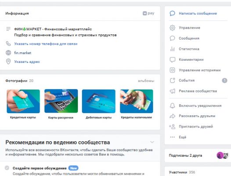The image size is (231, 176).
Task: Click the Кредитные карты caption text
Action: click(x=23, y=117)
